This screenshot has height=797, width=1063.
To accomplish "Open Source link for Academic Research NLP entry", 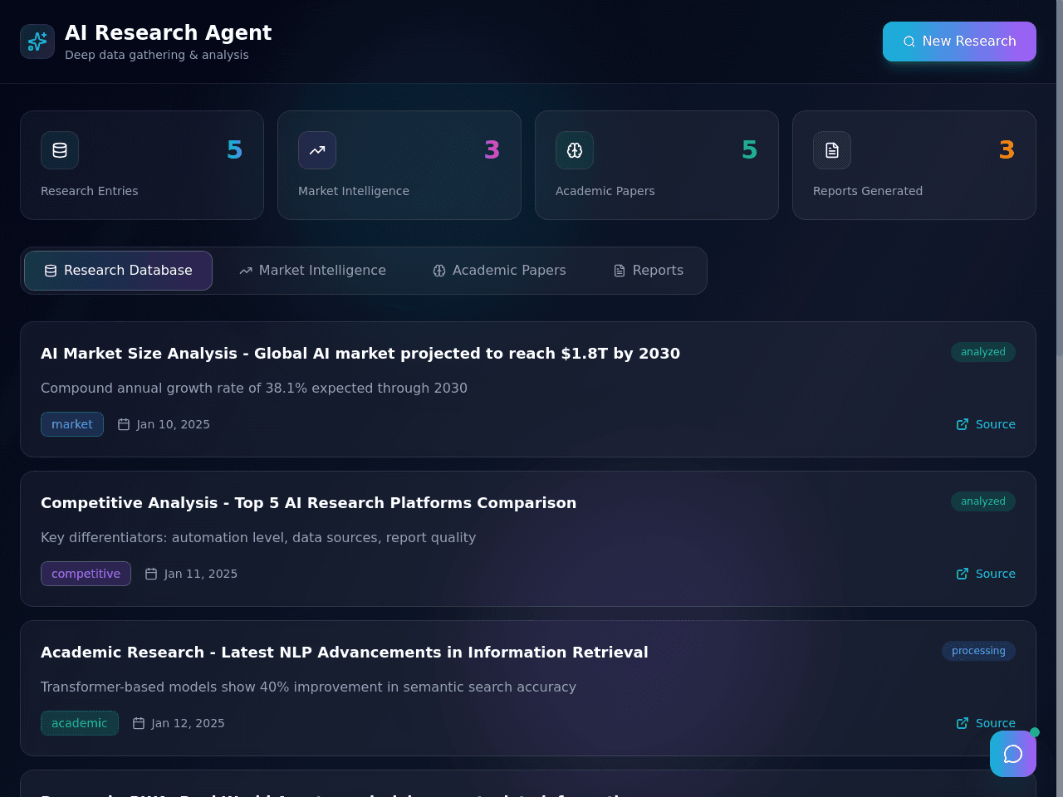I will tap(986, 723).
